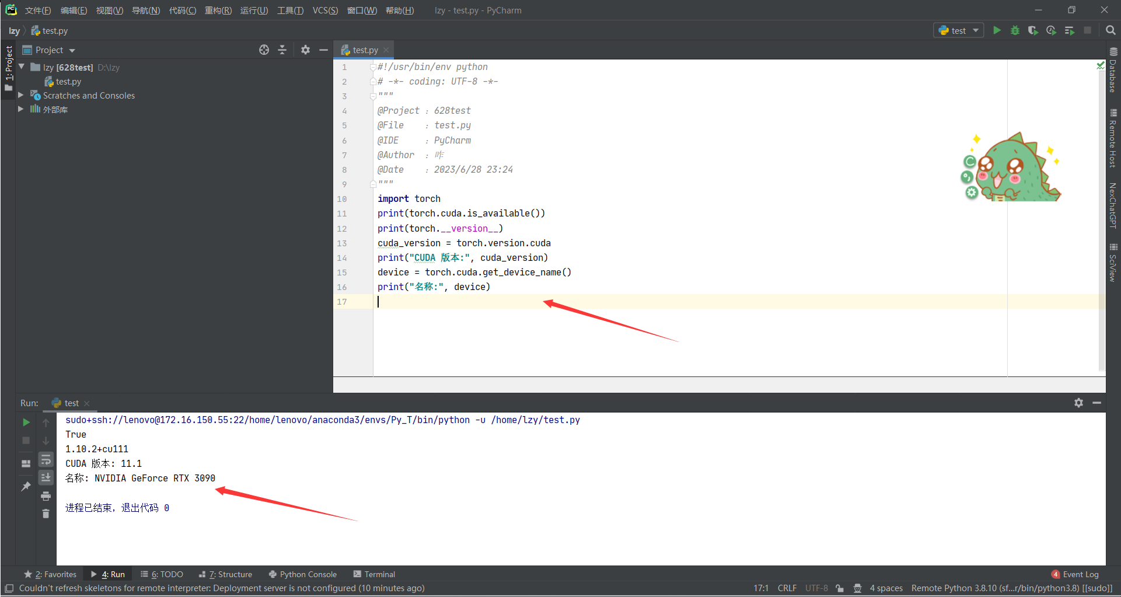Toggle soft-wrap in Run console
This screenshot has width=1121, height=597.
(46, 460)
